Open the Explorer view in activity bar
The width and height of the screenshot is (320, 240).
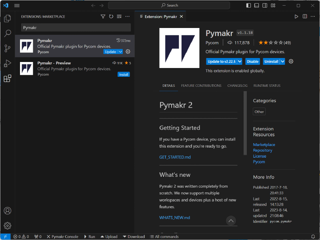(7, 18)
